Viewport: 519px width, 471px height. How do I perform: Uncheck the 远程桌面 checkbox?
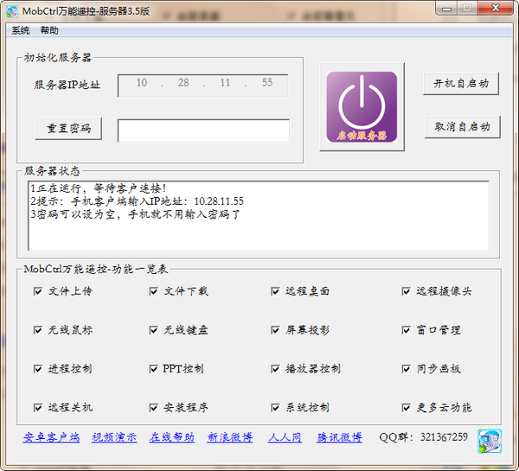(275, 291)
